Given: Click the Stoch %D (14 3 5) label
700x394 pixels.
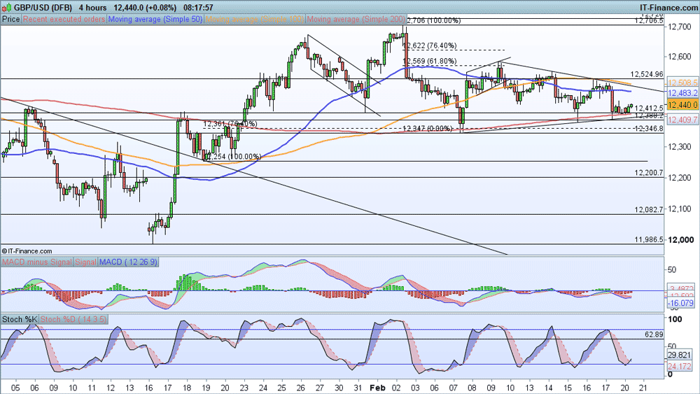Looking at the screenshot, I should [73, 319].
